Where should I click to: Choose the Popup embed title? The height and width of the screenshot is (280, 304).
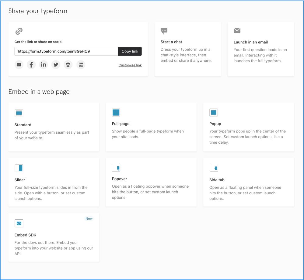[x=215, y=124]
